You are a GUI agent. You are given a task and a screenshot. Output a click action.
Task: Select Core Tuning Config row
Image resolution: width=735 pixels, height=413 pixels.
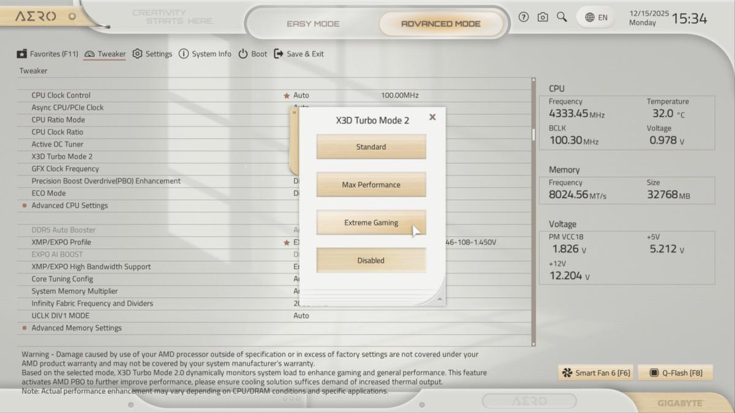(274, 279)
